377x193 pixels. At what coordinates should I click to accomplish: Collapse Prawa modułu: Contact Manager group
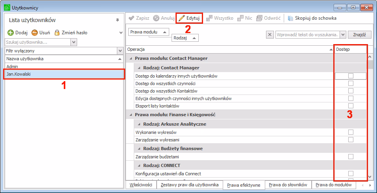coord(130,58)
